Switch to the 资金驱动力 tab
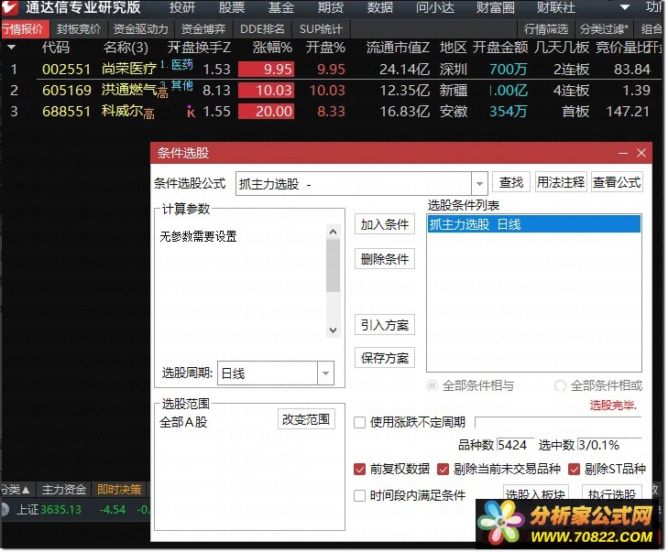Viewport: 668px width, 552px height. click(140, 29)
